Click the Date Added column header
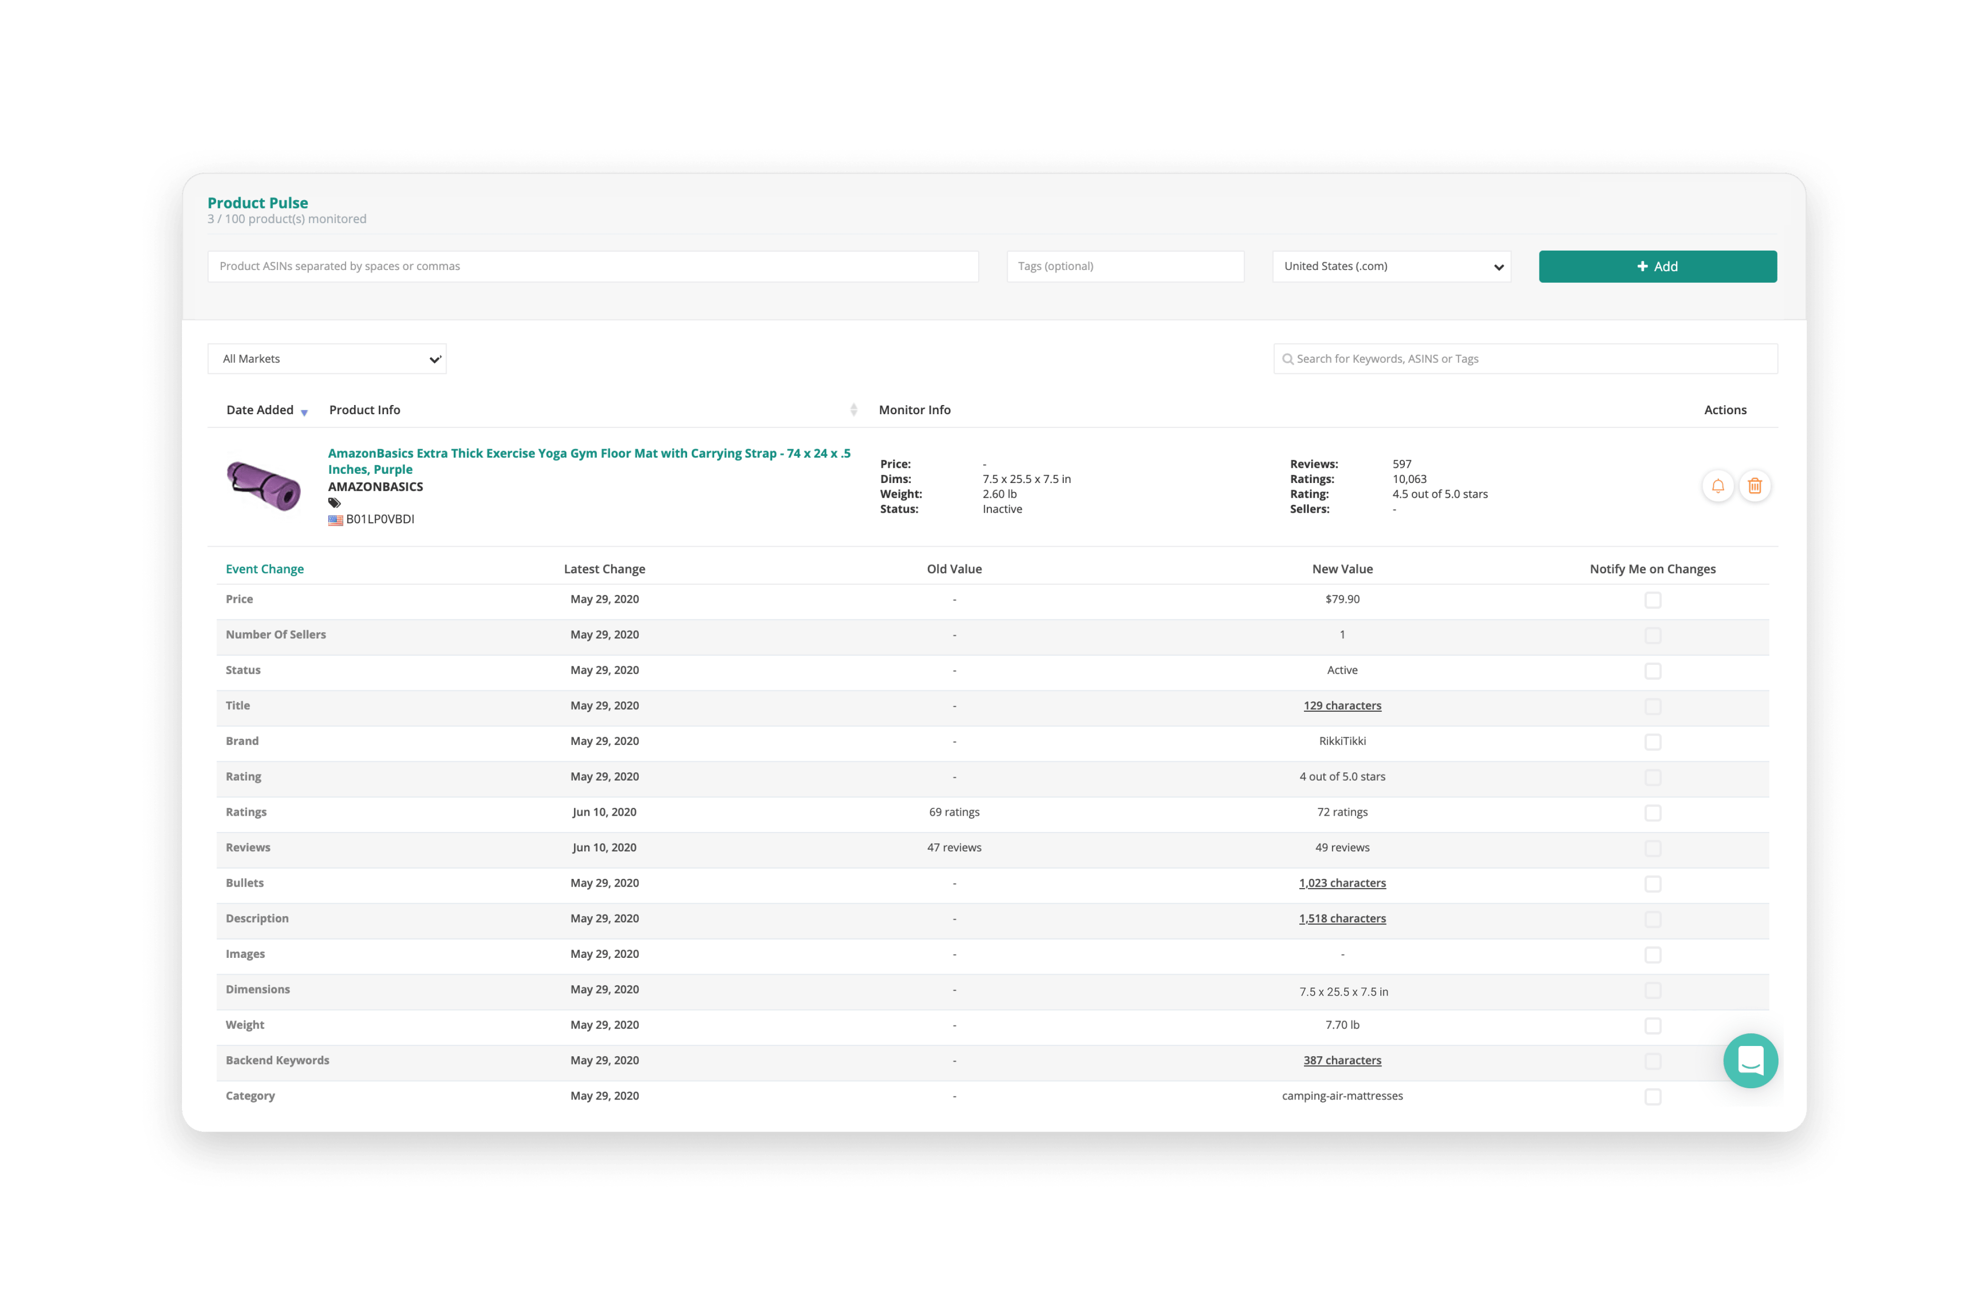 point(260,410)
